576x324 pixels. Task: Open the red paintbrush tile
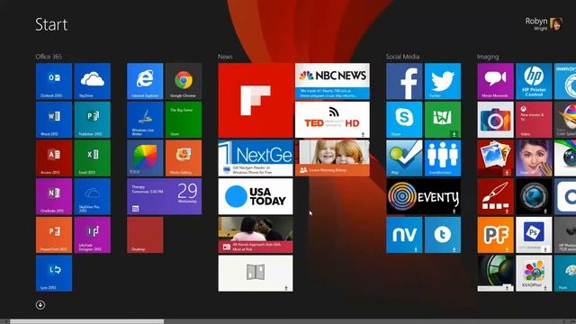click(496, 196)
